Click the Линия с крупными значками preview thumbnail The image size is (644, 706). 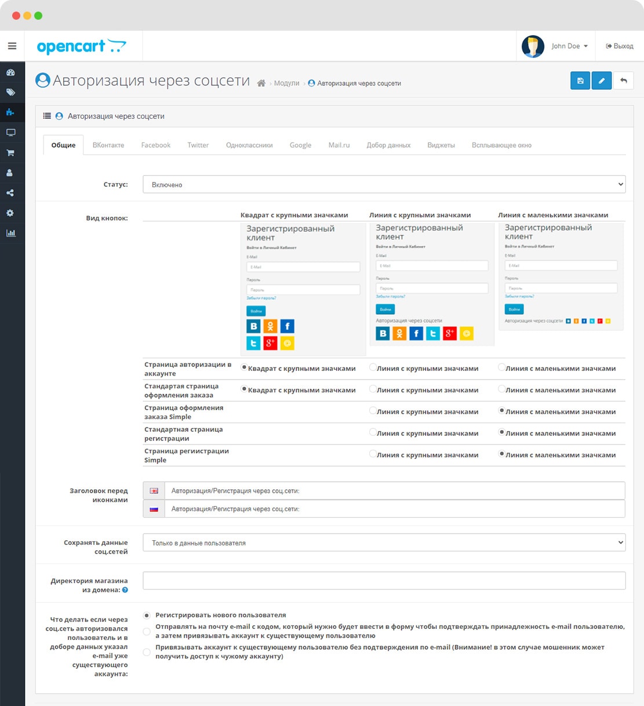pos(432,284)
